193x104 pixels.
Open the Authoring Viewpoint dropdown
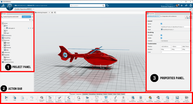[49, 13]
